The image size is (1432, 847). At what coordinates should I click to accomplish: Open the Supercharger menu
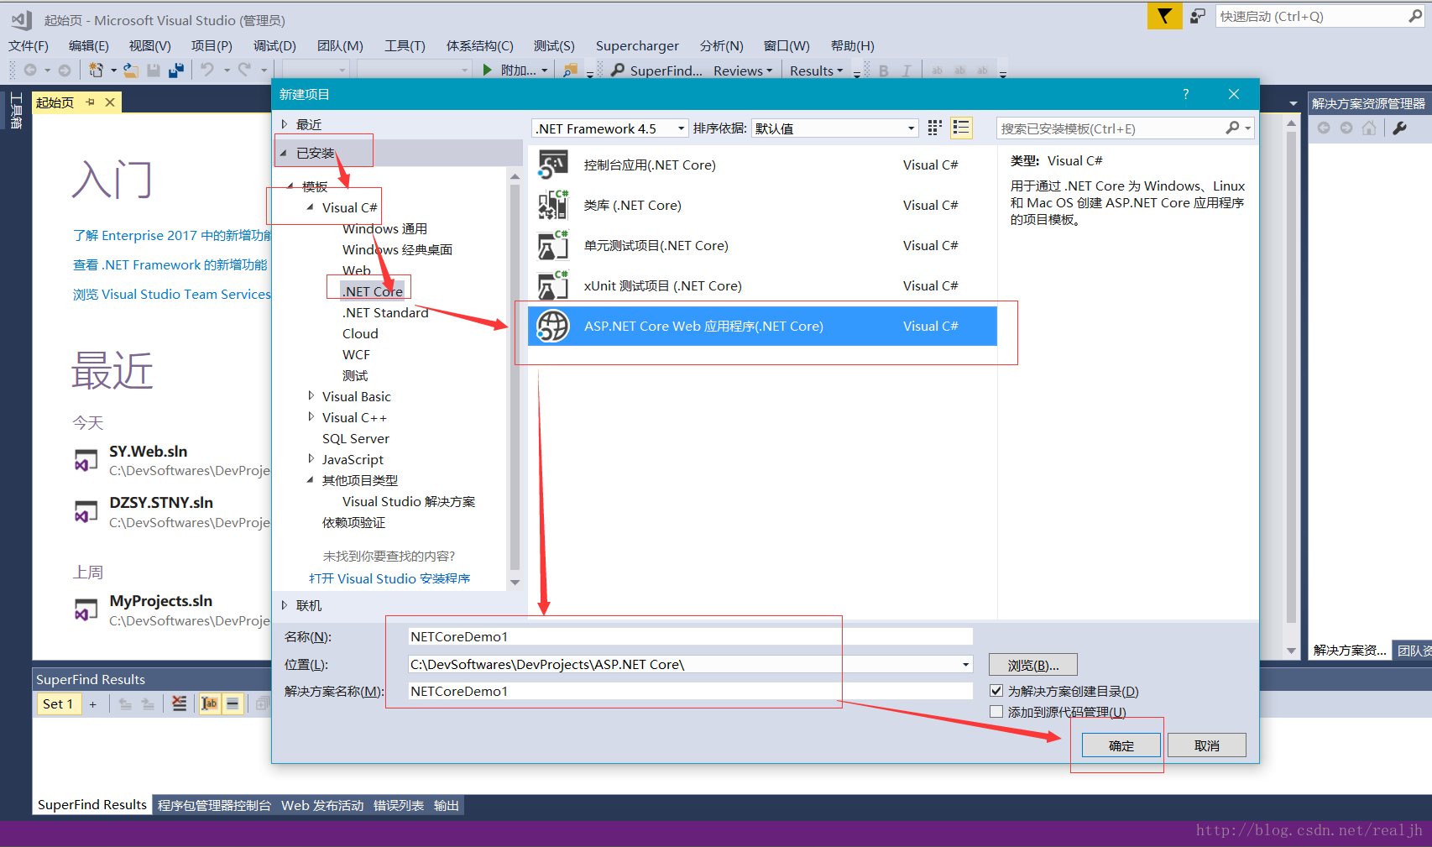(x=637, y=45)
